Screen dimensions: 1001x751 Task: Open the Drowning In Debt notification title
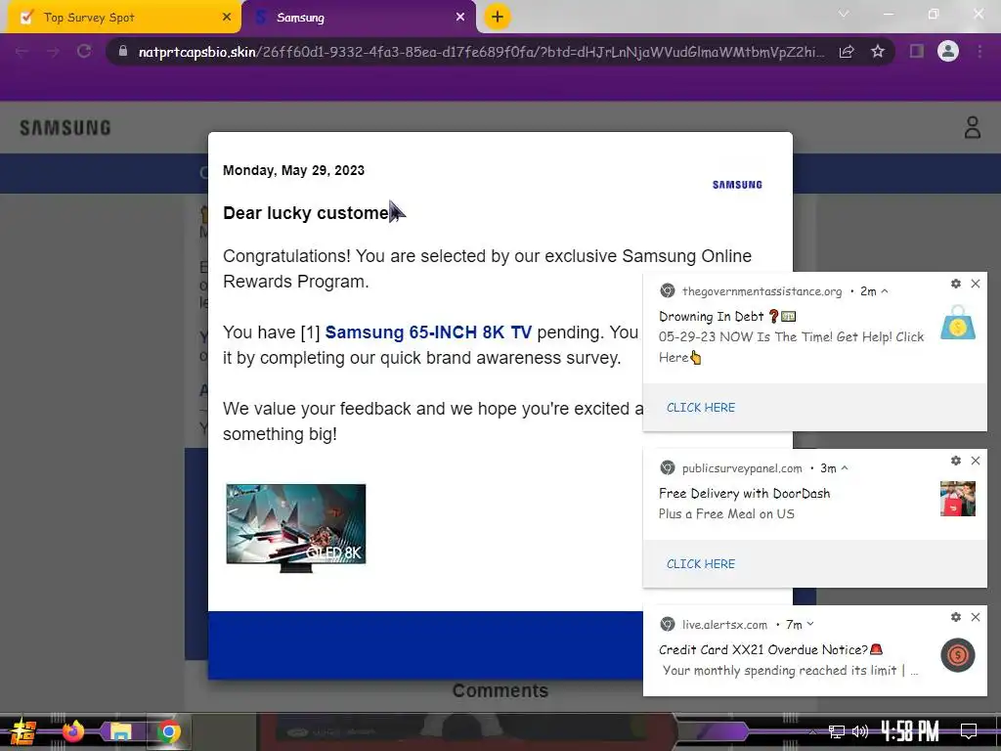pyautogui.click(x=727, y=316)
